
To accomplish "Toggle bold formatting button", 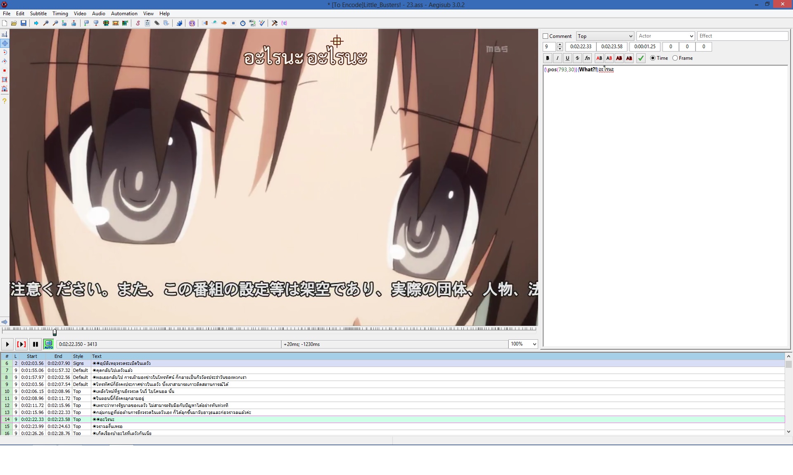I will tap(548, 58).
